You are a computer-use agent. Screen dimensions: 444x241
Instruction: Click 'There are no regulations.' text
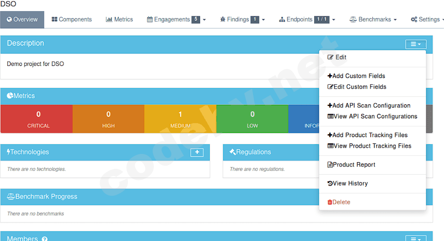coord(257,169)
